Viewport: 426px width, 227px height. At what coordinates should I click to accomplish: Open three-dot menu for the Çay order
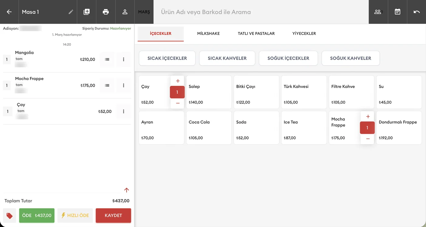tap(124, 111)
